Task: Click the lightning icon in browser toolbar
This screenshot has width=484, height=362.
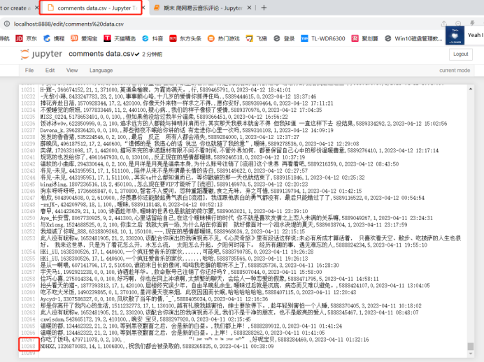Action: 472,24
